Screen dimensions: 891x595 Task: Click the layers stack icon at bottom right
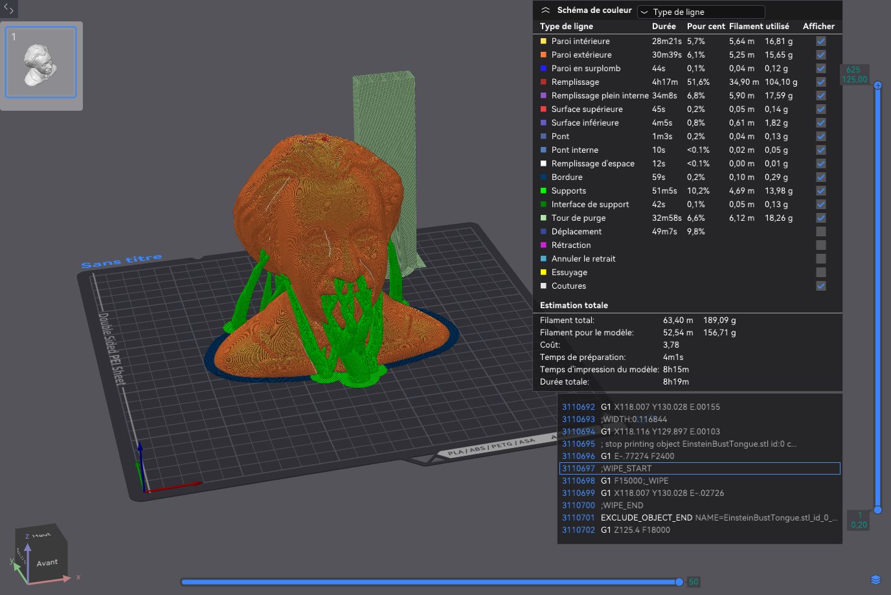(x=875, y=579)
